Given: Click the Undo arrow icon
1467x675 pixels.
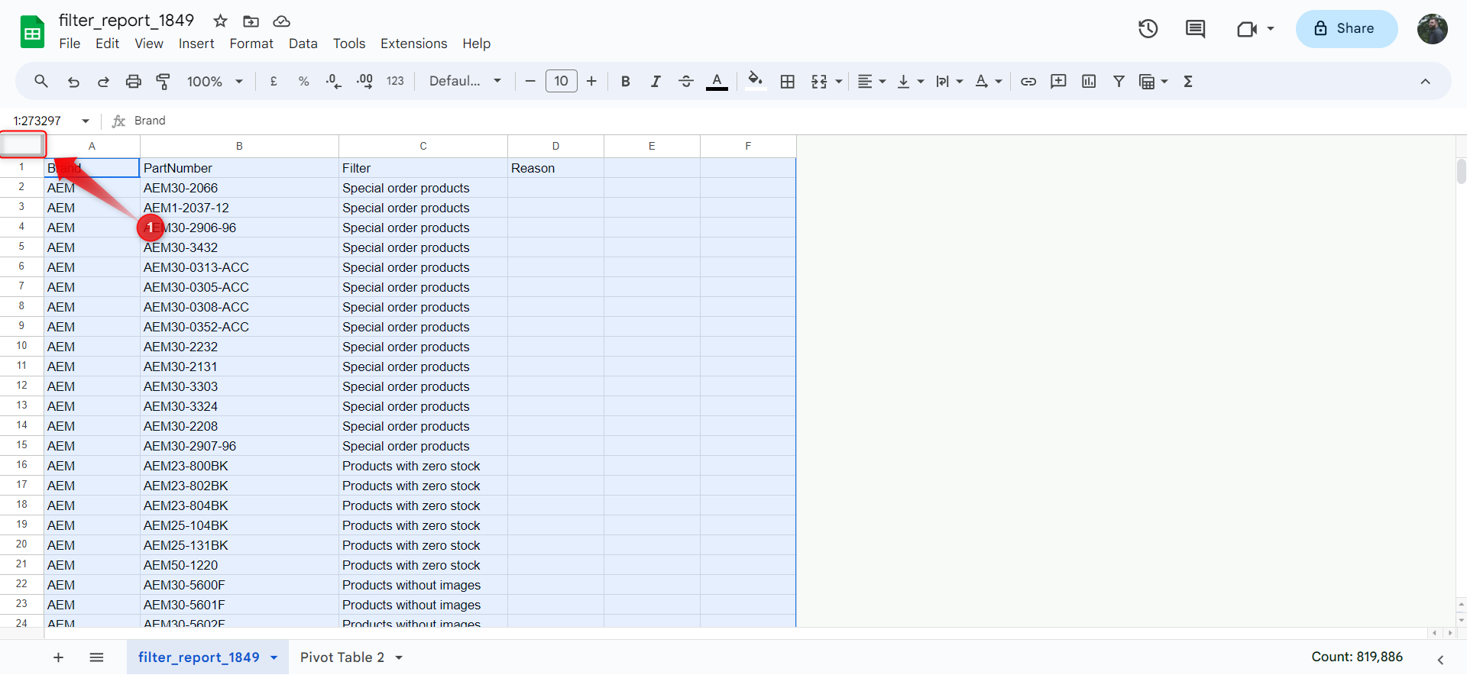Looking at the screenshot, I should coord(73,81).
